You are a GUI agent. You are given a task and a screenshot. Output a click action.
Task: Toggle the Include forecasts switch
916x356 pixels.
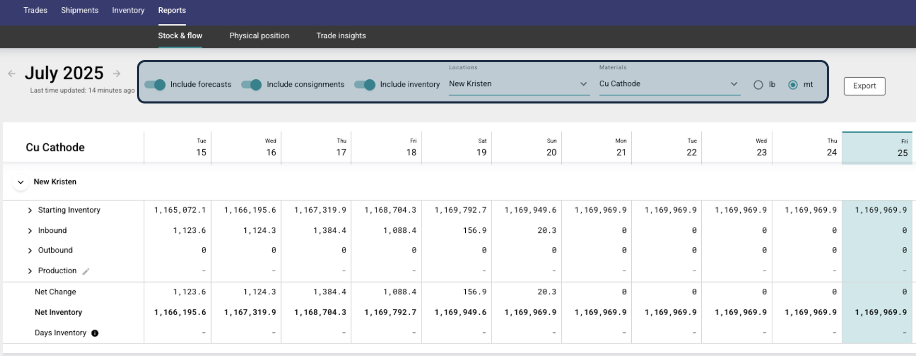pos(155,85)
